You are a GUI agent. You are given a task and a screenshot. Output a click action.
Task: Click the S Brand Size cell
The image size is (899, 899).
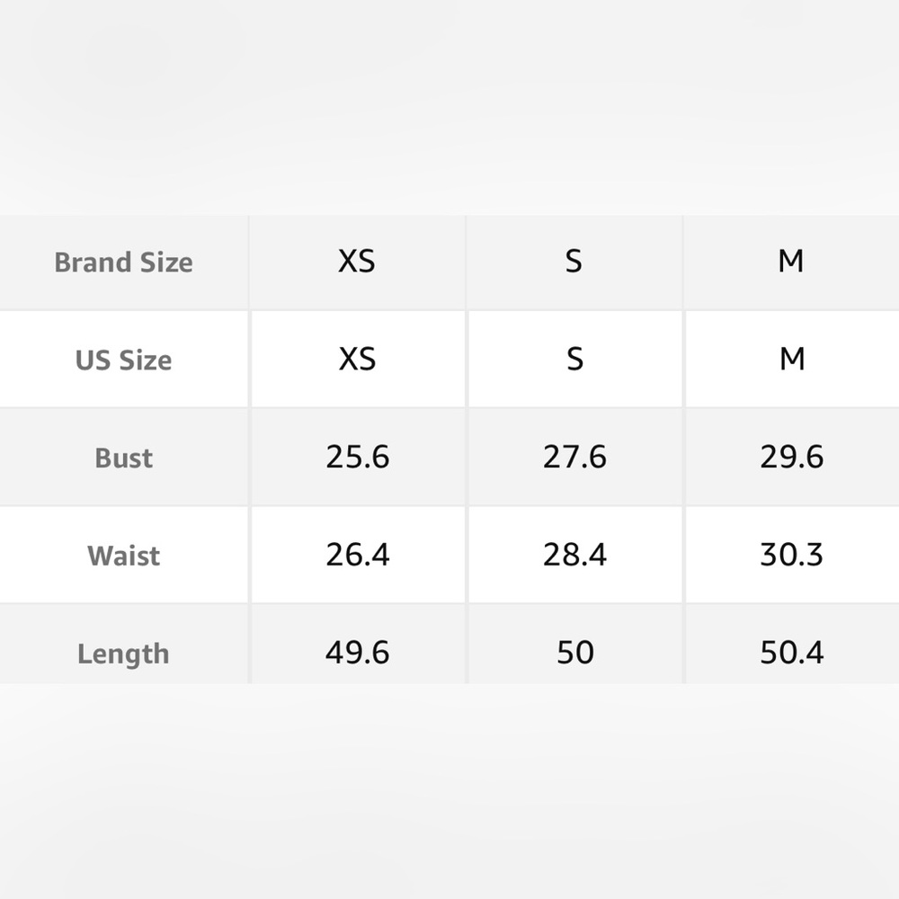pos(574,262)
